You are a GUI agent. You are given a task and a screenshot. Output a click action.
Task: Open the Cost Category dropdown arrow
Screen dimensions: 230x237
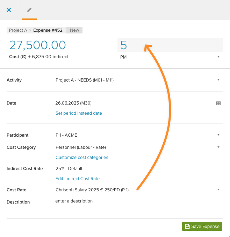[x=218, y=147]
